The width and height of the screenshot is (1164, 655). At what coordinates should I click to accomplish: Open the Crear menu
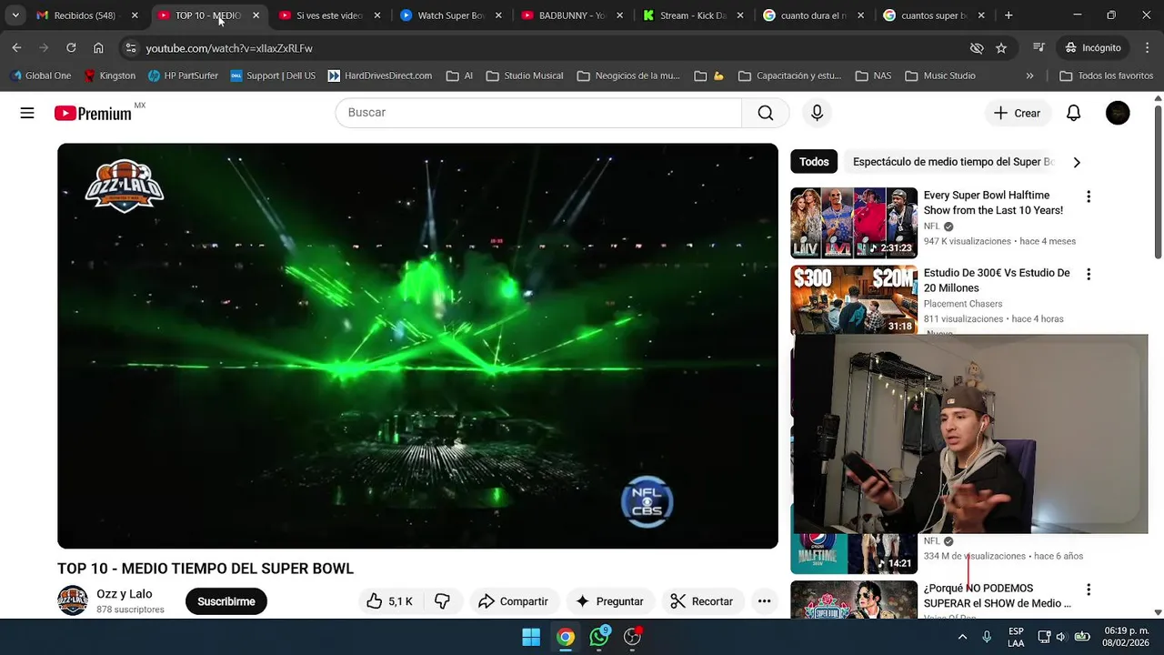click(1018, 113)
